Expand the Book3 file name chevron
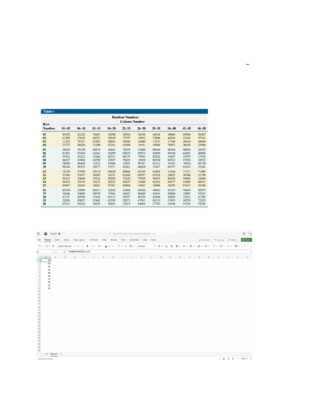This screenshot has width=311, height=415. (x=62, y=234)
